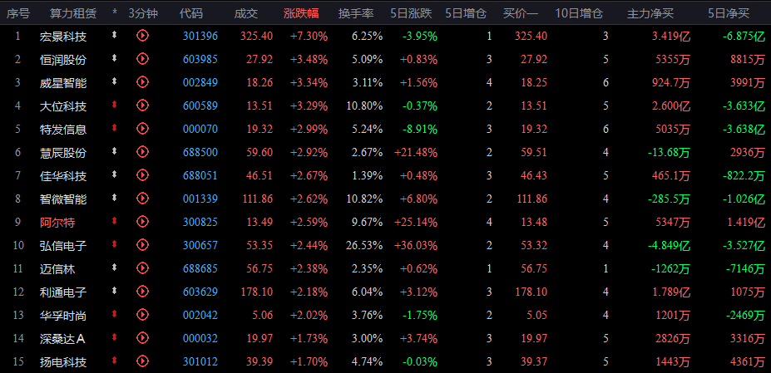Image resolution: width=771 pixels, height=373 pixels.
Task: Click stock code 001339
Action: pyautogui.click(x=200, y=199)
